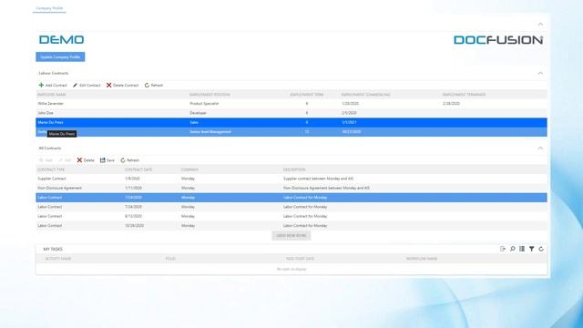The image size is (583, 328).
Task: Click the Non-Disclosure Agreement between Monday description
Action: [x=326, y=188]
